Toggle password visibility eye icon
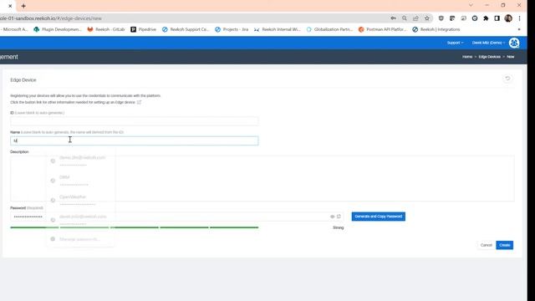Screen dimensions: 535x301 333,217
